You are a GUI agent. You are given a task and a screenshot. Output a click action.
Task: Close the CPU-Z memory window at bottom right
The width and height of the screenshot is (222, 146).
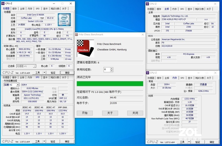[215, 73]
